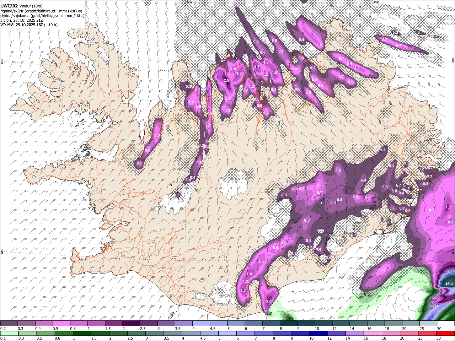Click the '2.0' value near the south coast
The image size is (455, 341).
[x=269, y=302]
